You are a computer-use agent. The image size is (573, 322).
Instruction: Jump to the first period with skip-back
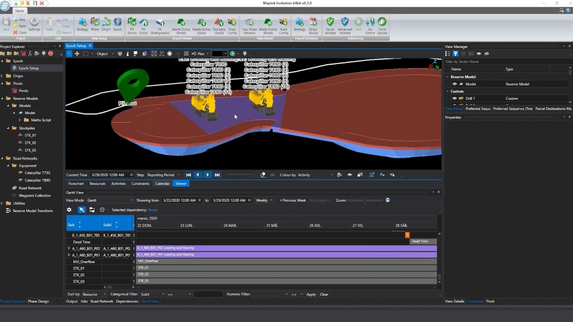(188, 175)
